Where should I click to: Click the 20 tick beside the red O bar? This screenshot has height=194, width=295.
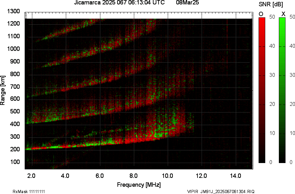[x=272, y=104]
